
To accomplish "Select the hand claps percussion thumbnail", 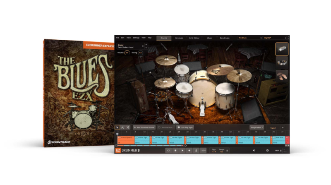I will (282, 76).
